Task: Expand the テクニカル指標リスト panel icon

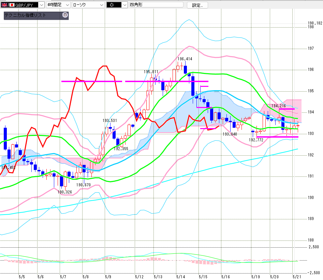Action: coord(65,15)
